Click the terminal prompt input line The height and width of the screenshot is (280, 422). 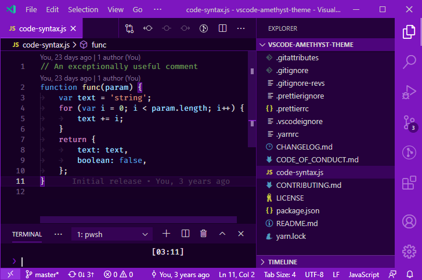click(128, 261)
